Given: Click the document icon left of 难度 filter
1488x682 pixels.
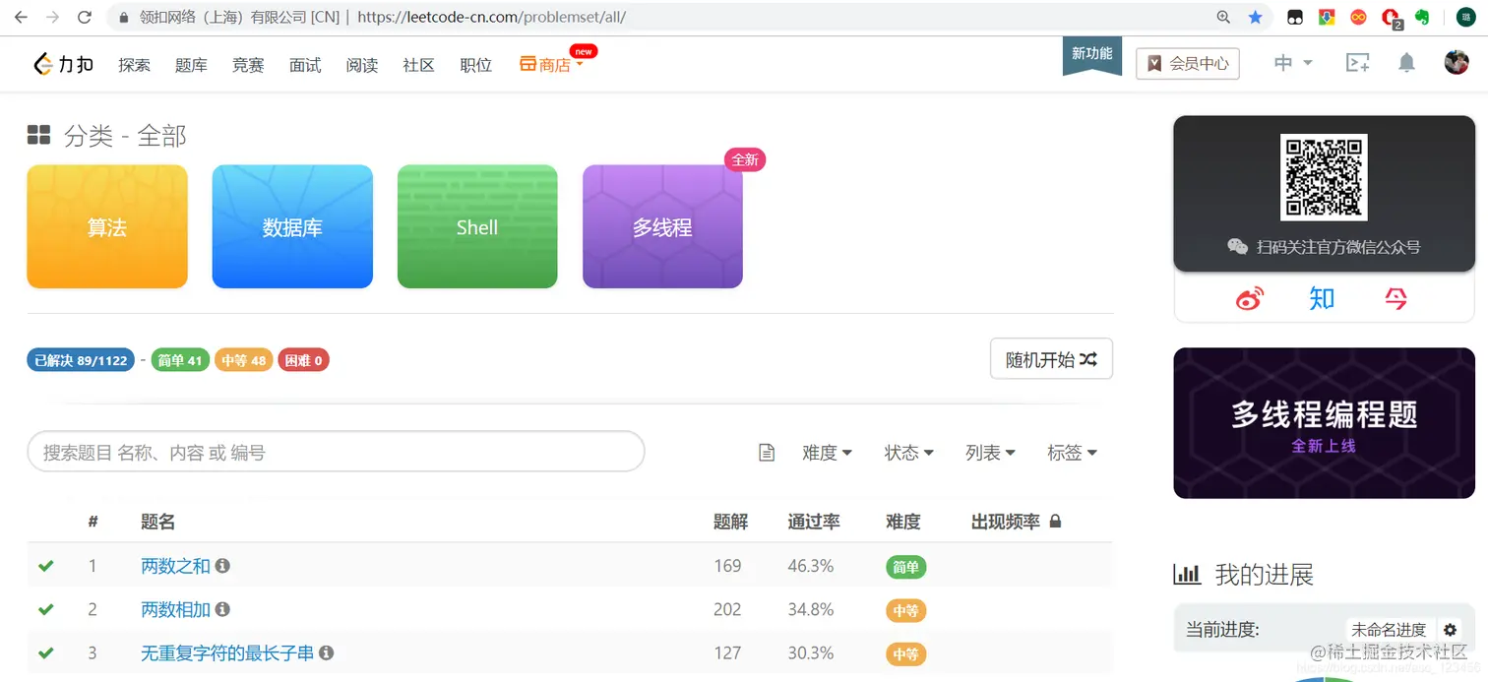Looking at the screenshot, I should click(x=767, y=452).
